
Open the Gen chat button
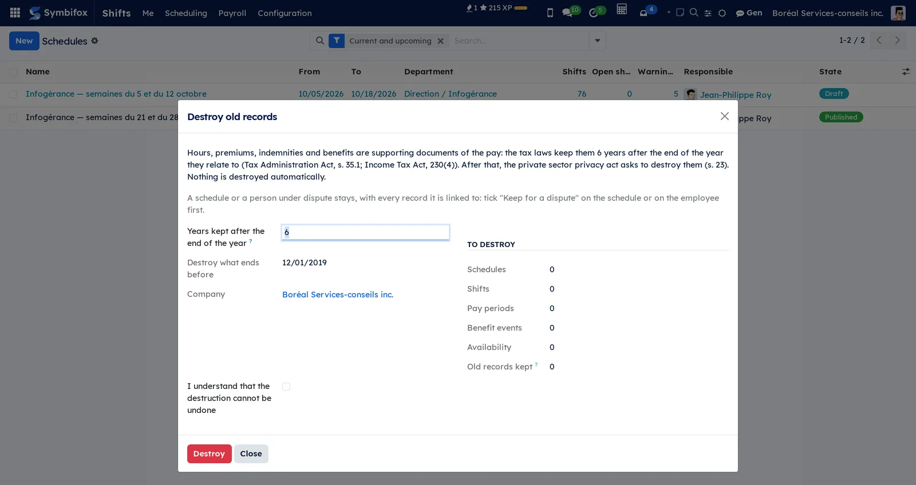(749, 13)
